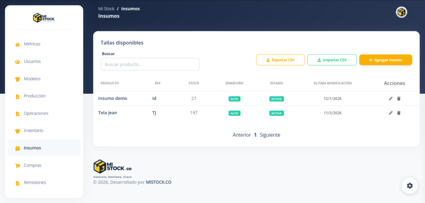Open Métricas from the sidebar
Viewport: 425px width, 203px height.
[x=32, y=44]
